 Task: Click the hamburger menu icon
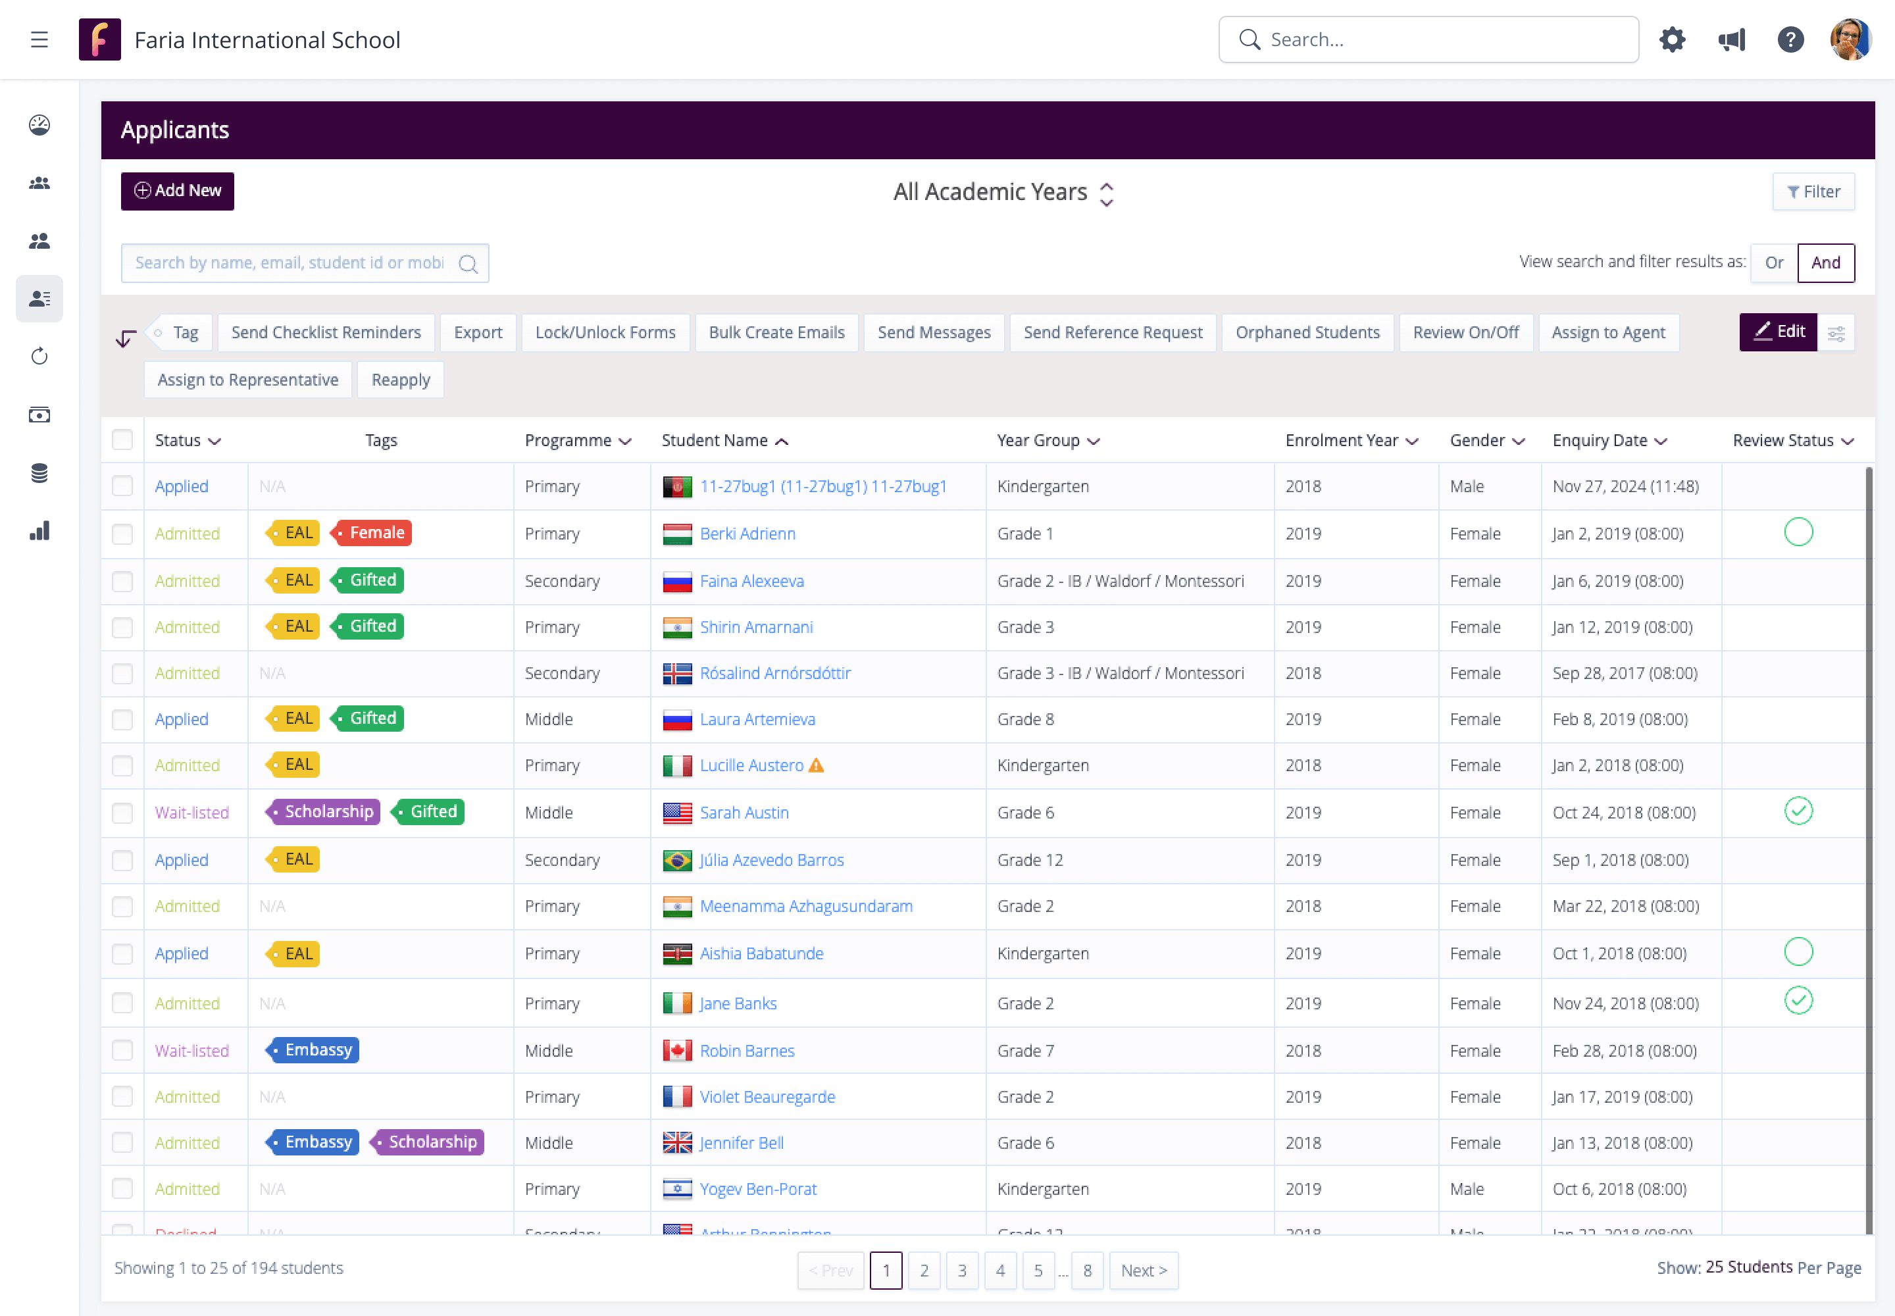(x=39, y=39)
